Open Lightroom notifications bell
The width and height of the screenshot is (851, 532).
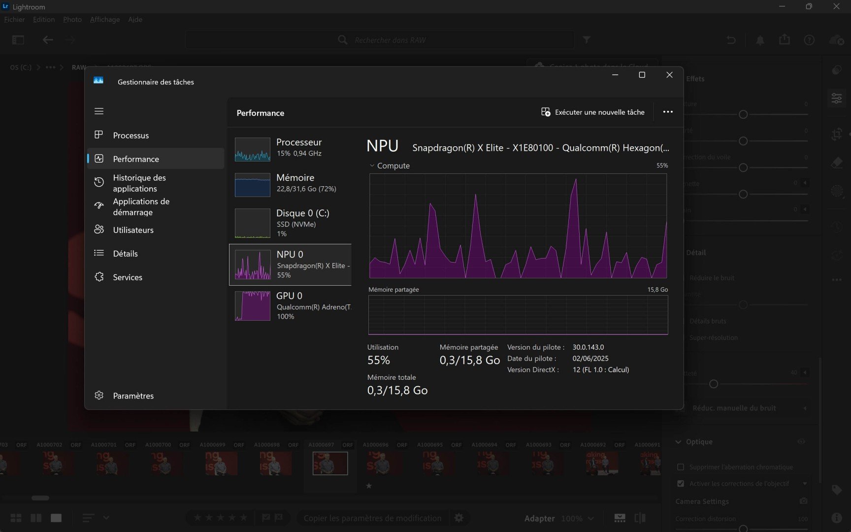[x=760, y=40]
